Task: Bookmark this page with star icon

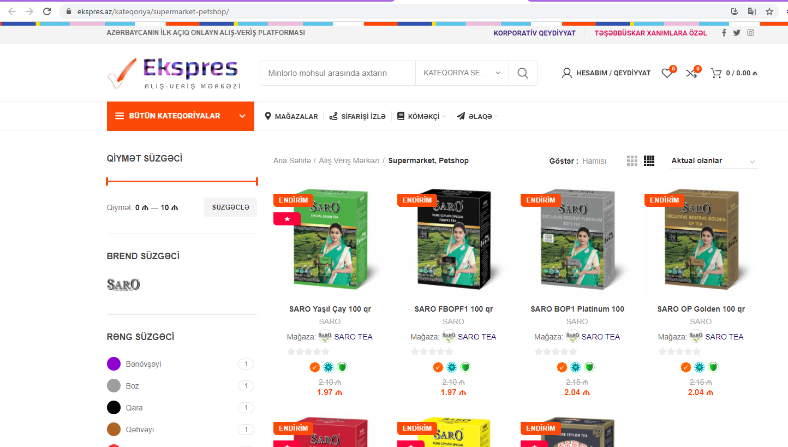Action: (x=769, y=11)
